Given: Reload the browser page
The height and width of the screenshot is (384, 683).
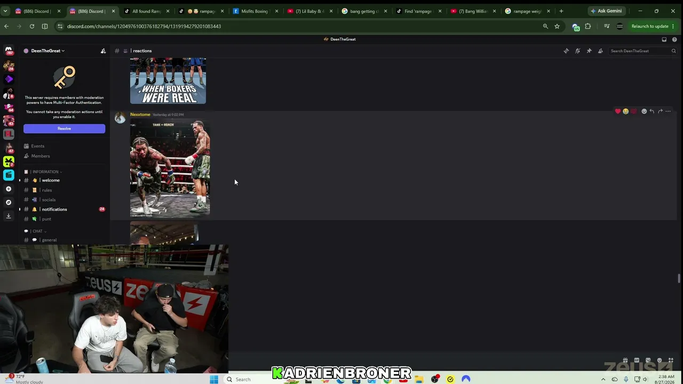Looking at the screenshot, I should click(32, 26).
